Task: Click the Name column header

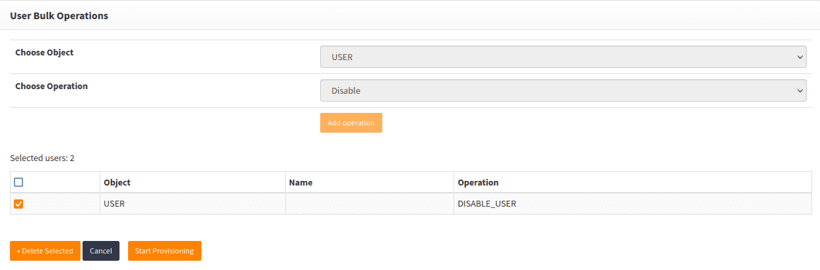Action: pyautogui.click(x=300, y=182)
